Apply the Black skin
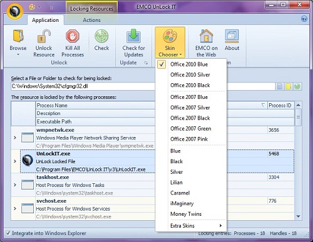Viewport: 313px width, 242px height. click(191, 161)
